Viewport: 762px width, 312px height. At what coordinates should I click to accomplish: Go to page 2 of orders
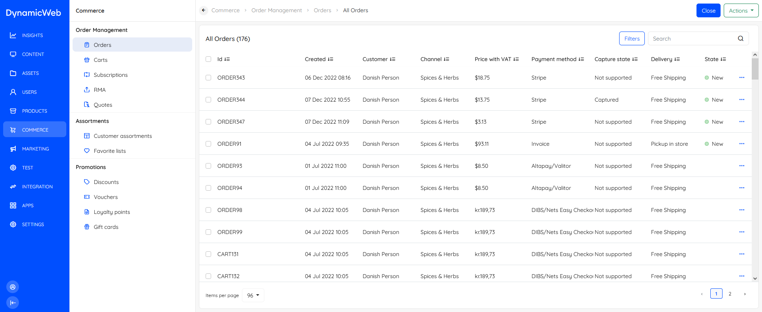point(730,294)
